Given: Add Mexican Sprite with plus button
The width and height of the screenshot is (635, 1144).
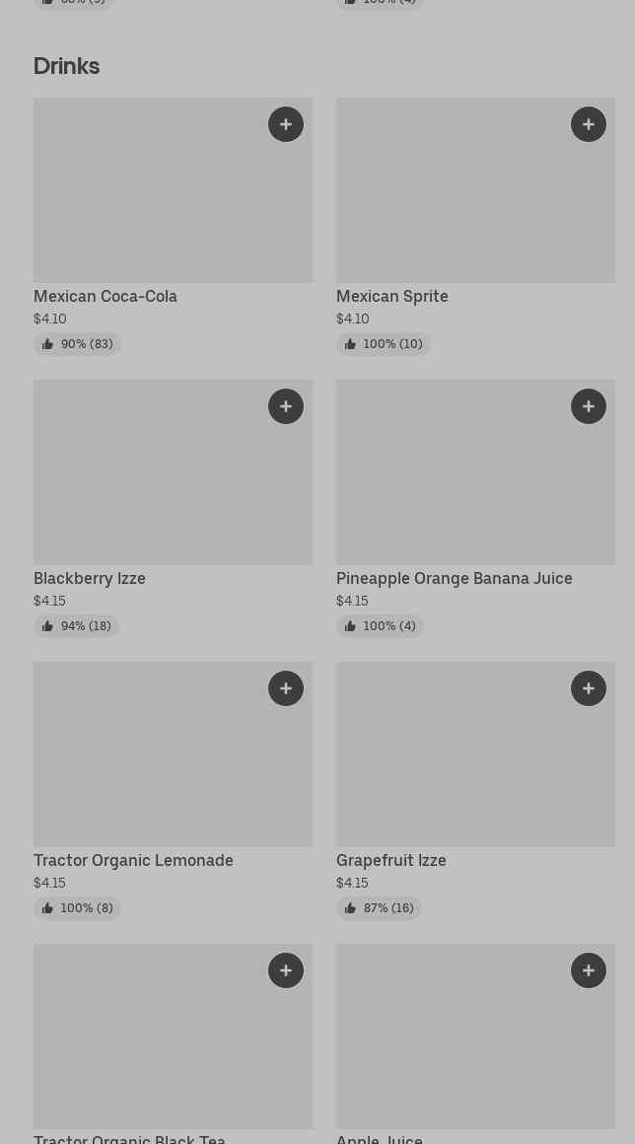Looking at the screenshot, I should tap(589, 124).
